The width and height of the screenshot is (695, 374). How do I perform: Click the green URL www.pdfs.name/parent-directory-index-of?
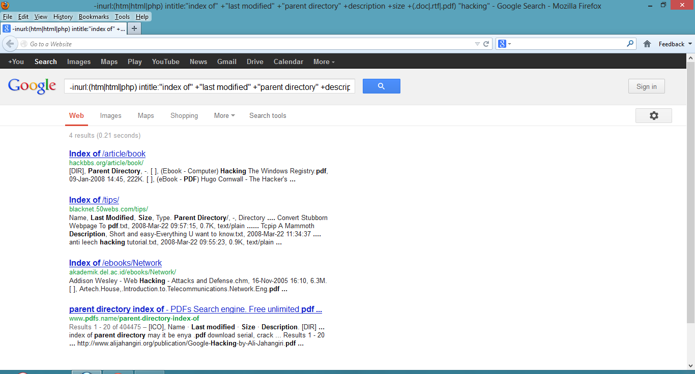[x=134, y=318]
